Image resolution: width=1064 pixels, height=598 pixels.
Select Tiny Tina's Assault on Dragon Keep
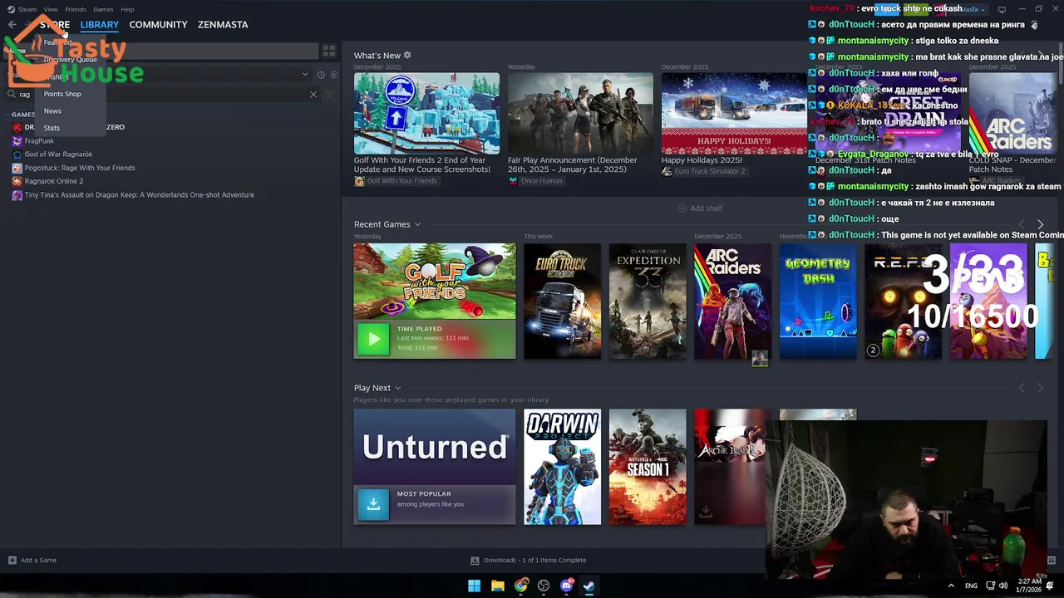pyautogui.click(x=139, y=195)
